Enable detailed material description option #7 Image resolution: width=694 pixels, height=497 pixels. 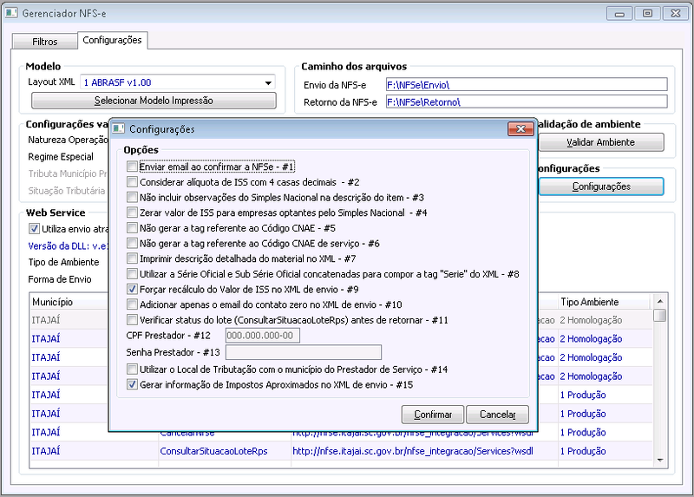(132, 258)
